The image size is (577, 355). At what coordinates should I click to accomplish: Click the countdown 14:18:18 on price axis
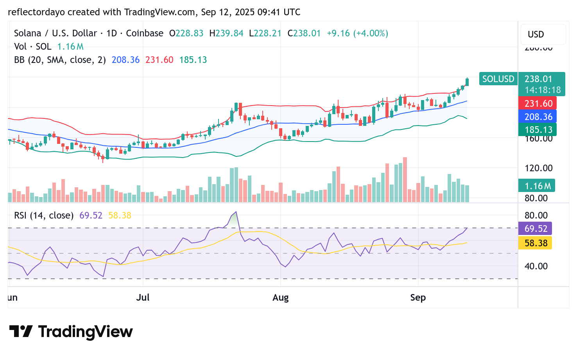click(x=543, y=90)
